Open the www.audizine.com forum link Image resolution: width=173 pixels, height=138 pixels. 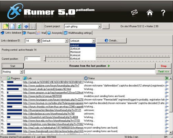[51, 86]
